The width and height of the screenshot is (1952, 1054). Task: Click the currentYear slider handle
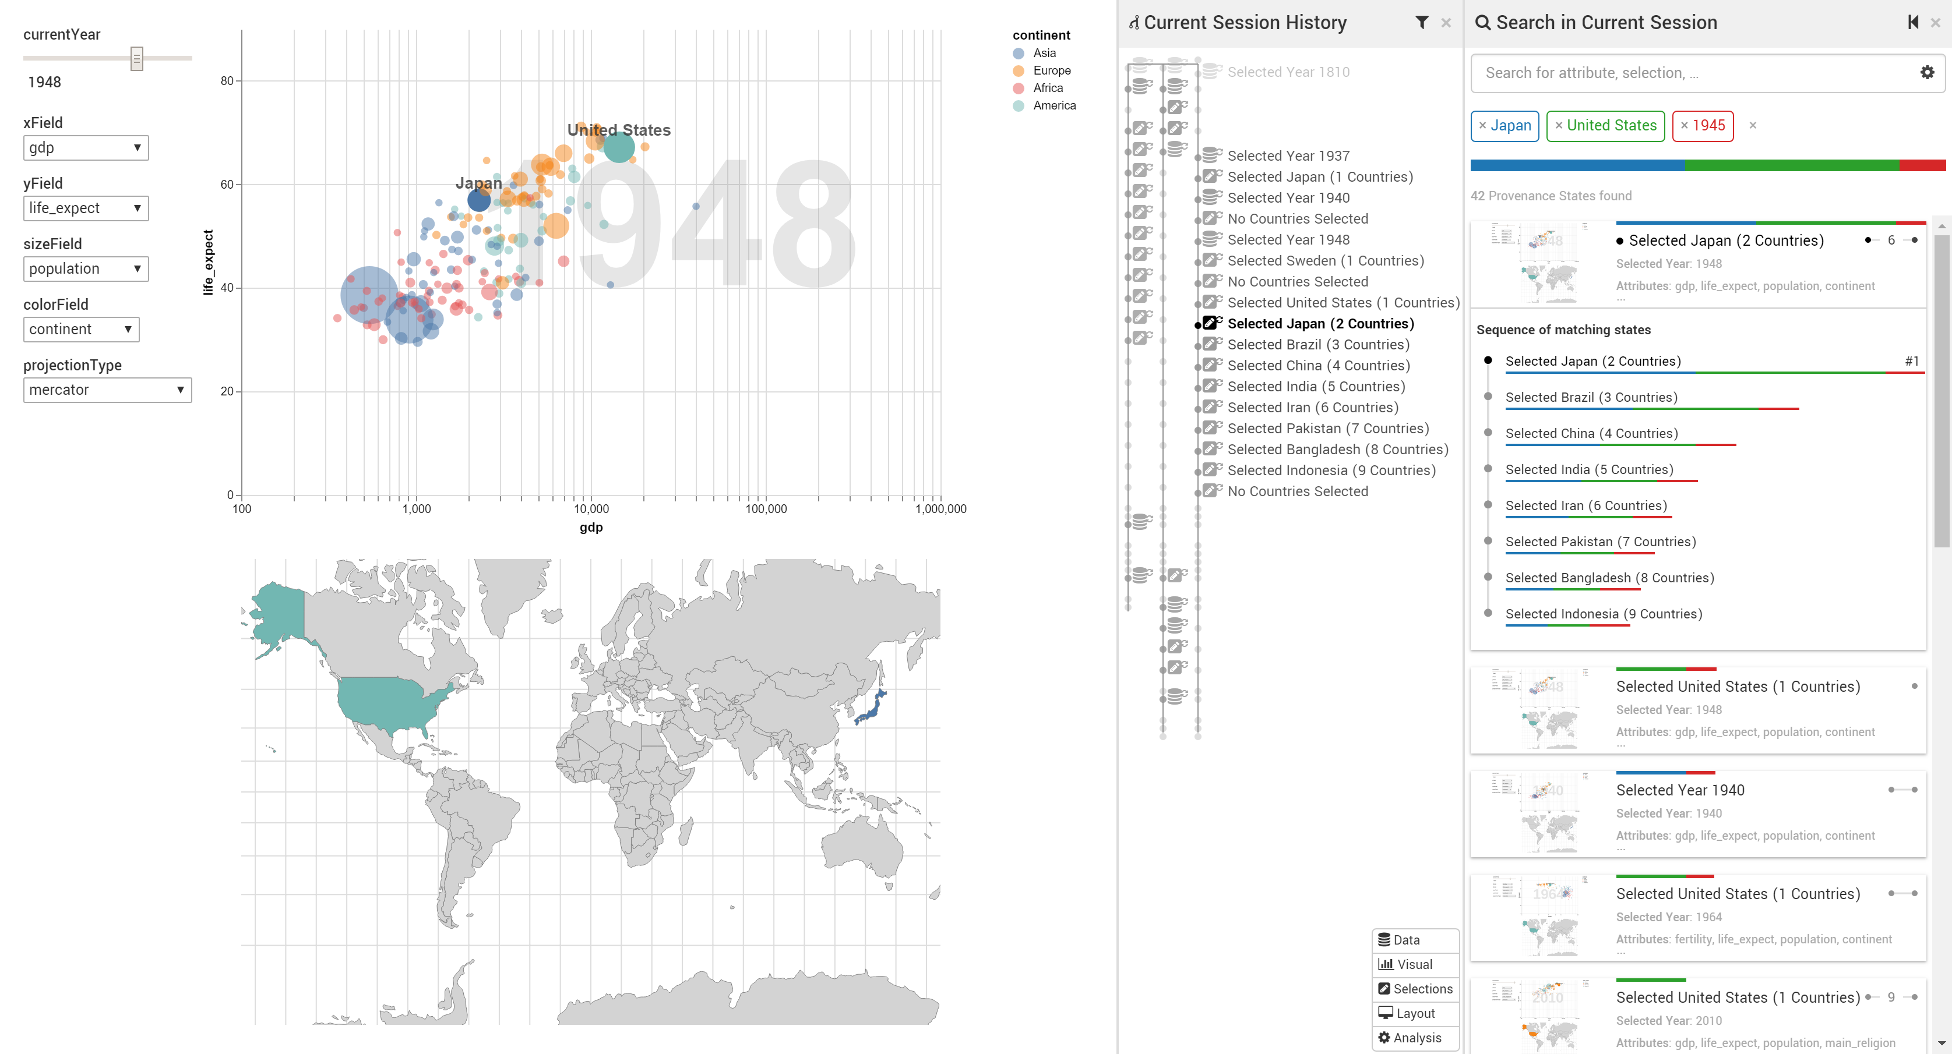point(136,58)
